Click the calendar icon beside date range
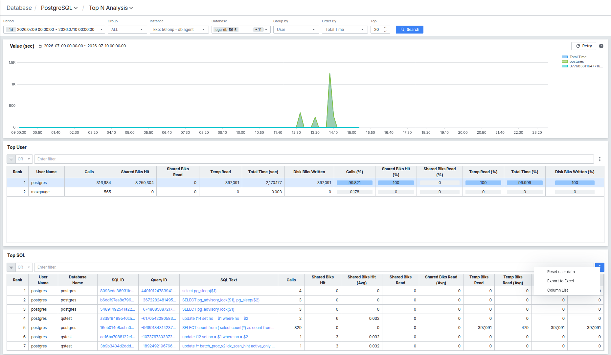Image resolution: width=611 pixels, height=355 pixels. click(x=40, y=46)
